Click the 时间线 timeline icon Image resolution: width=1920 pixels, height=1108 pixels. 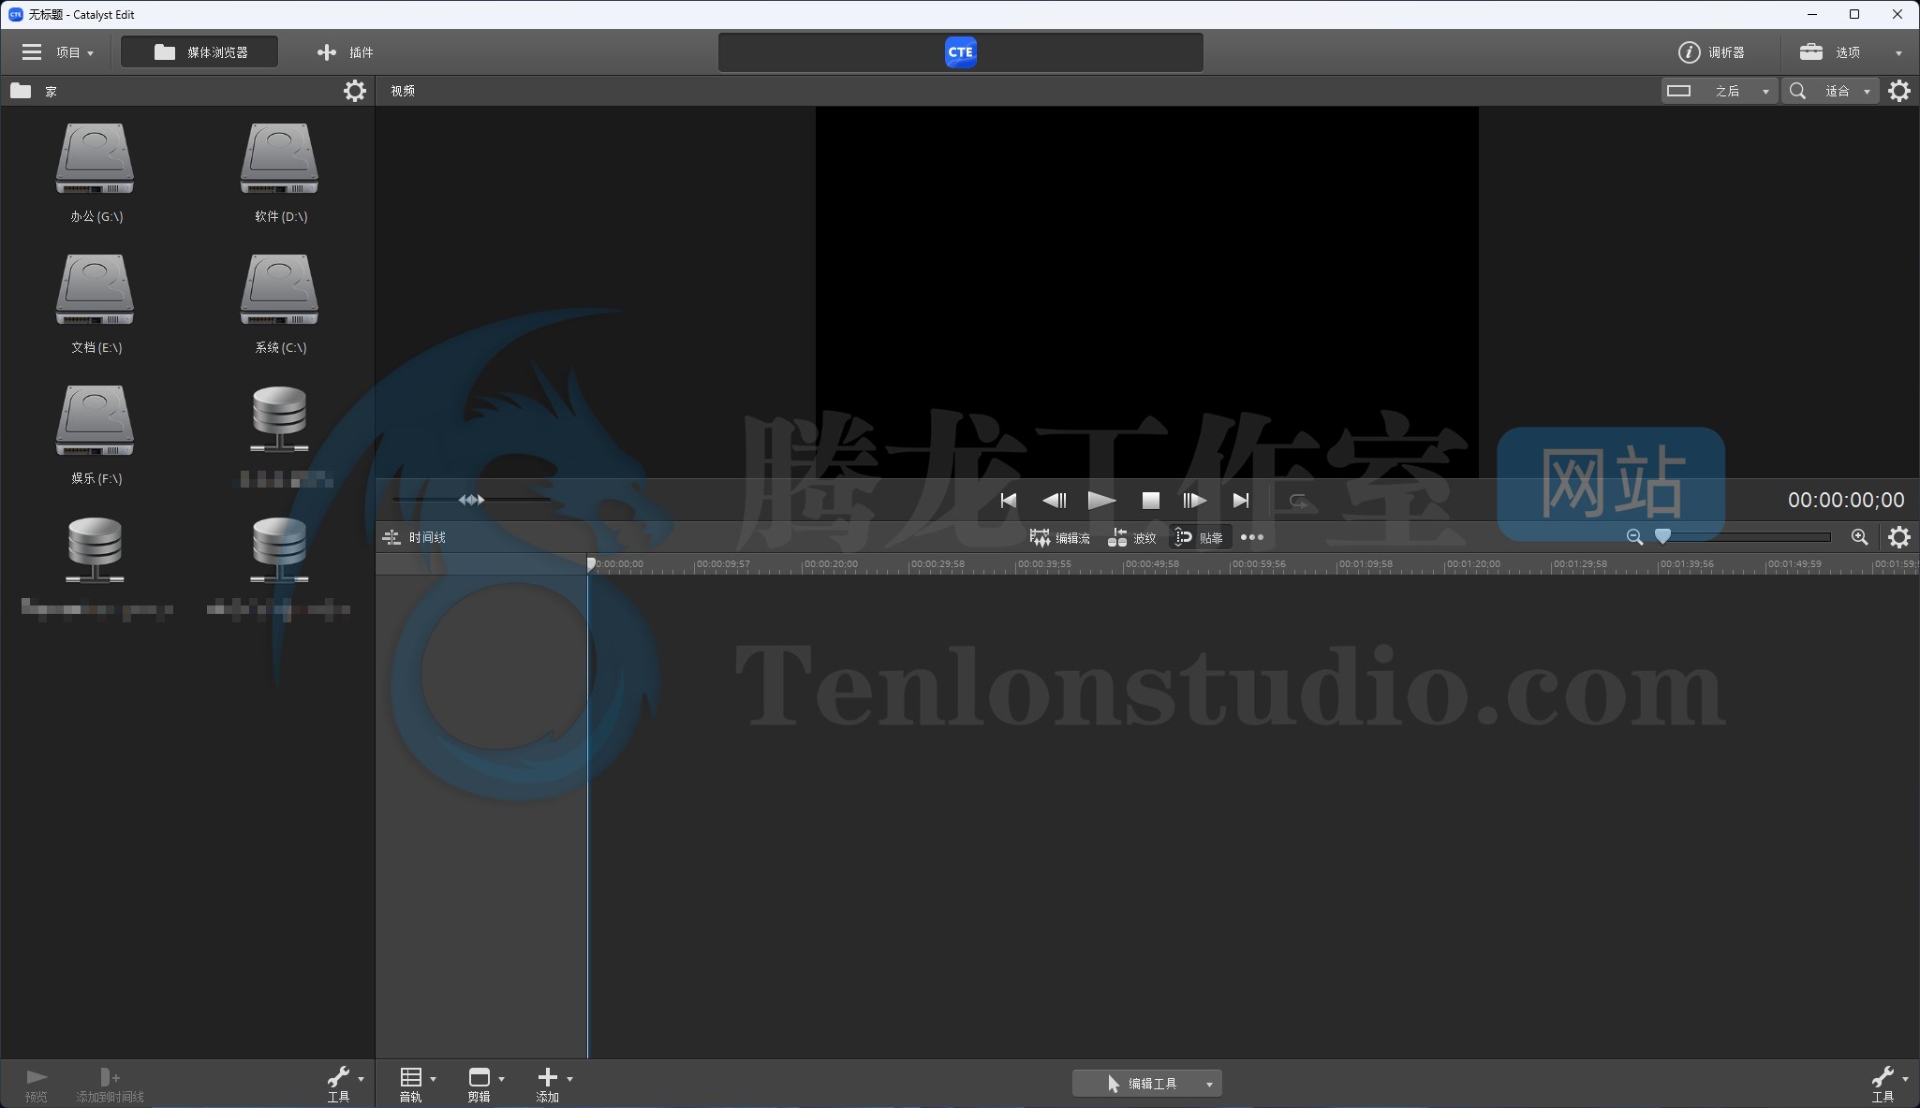click(391, 537)
